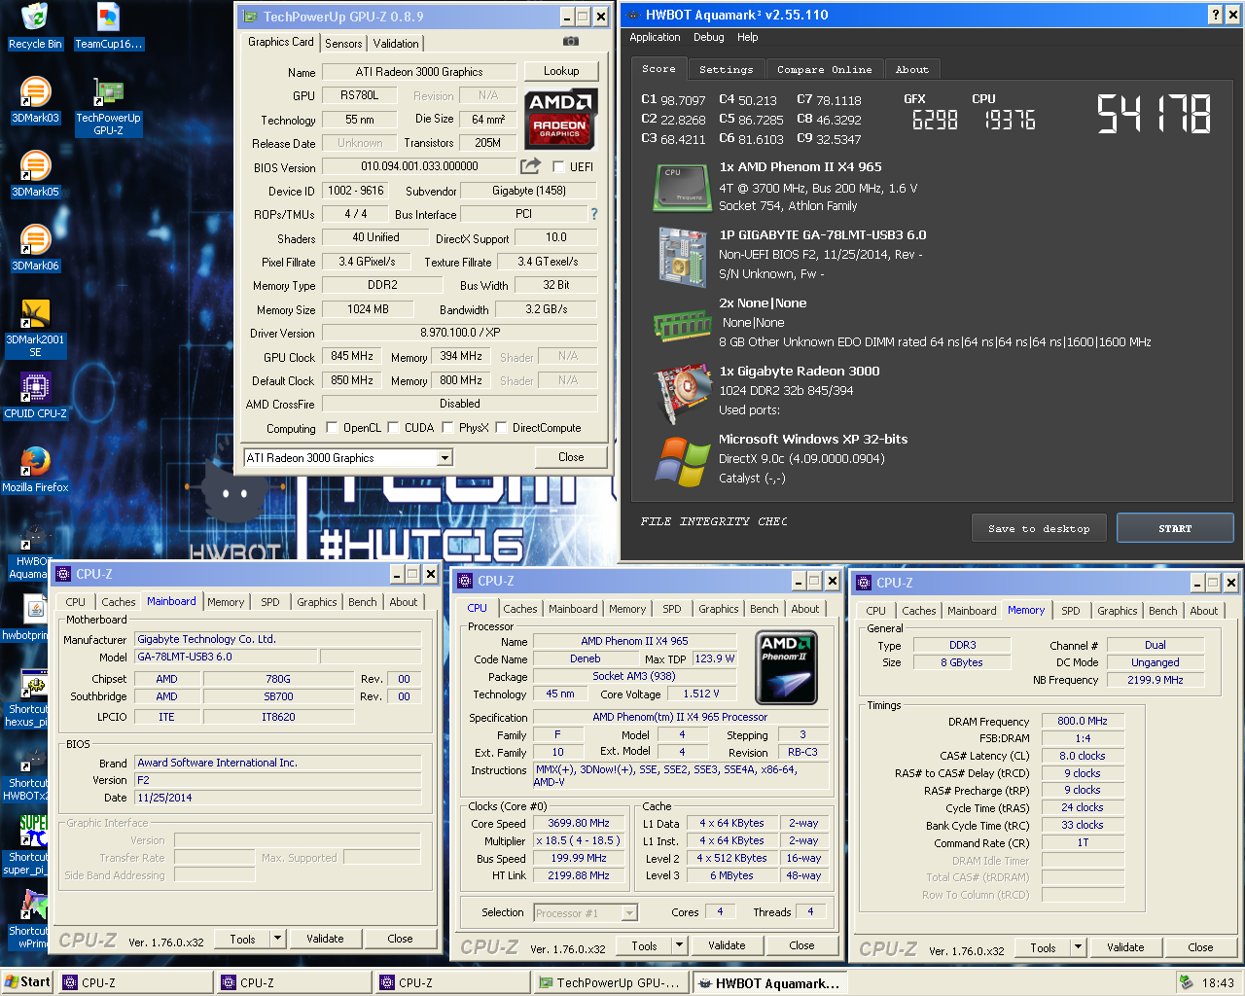Click the AMD Phenom II logo in CPU-Z

(x=786, y=667)
